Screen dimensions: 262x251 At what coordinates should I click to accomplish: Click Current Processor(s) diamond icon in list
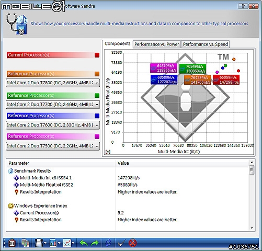click(16, 213)
